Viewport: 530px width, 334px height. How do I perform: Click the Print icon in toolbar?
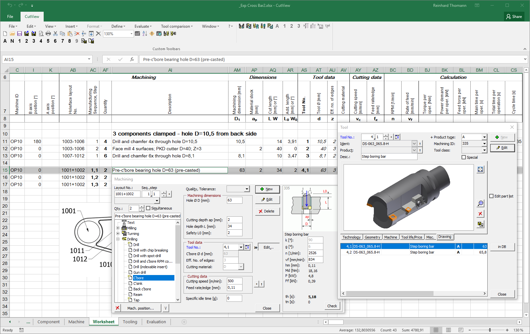[x=48, y=34]
